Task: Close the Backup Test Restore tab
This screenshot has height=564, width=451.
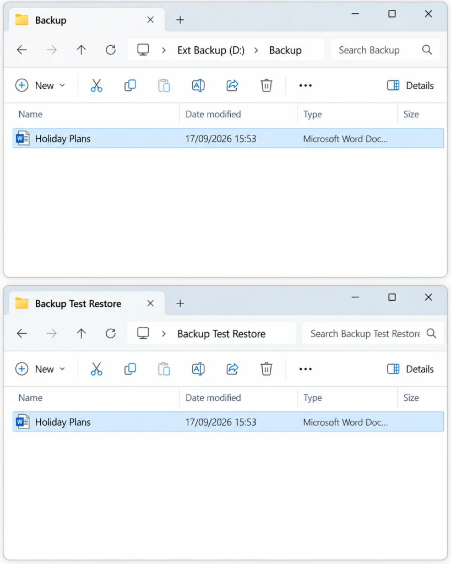Action: pos(150,303)
